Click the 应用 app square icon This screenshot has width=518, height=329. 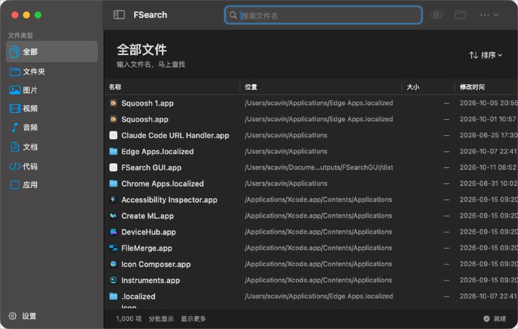click(x=15, y=185)
